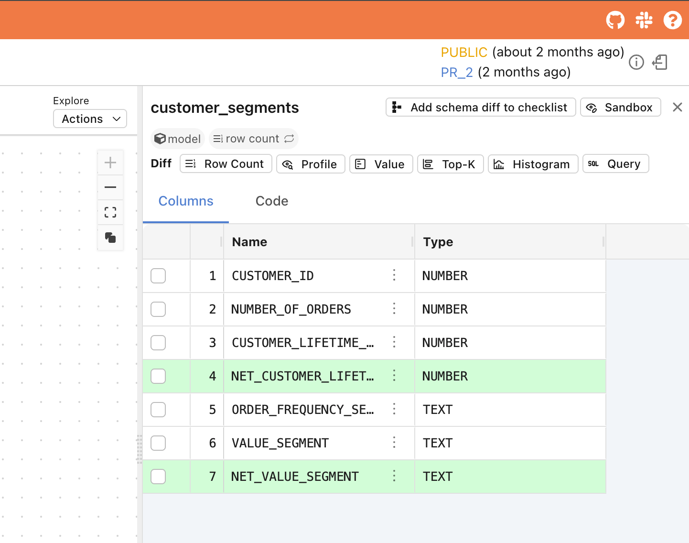Click the panel resize handle
The height and width of the screenshot is (543, 689).
[140, 449]
